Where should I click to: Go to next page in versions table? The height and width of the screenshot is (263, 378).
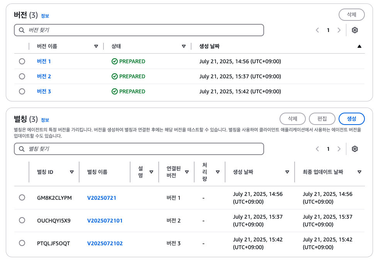pyautogui.click(x=339, y=30)
